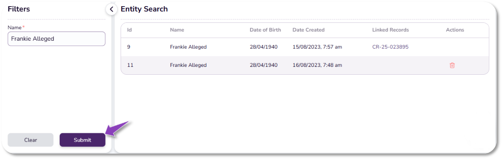Collapse the Filters panel with chevron

coord(111,9)
